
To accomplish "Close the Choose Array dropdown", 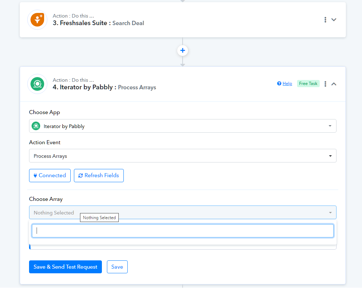I will (x=183, y=212).
